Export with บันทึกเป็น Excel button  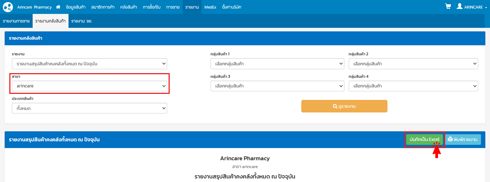[424, 140]
